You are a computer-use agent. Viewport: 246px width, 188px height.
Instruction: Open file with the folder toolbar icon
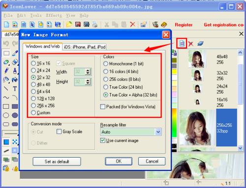(69, 24)
